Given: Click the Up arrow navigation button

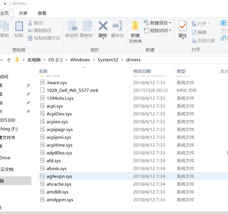Looking at the screenshot, I should click(9, 60).
